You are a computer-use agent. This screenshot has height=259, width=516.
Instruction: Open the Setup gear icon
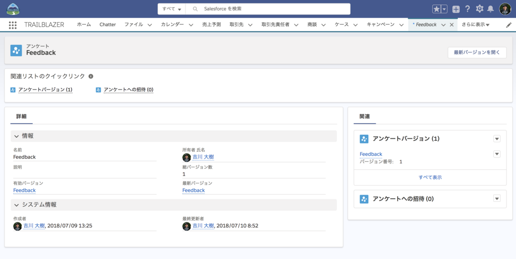(480, 9)
